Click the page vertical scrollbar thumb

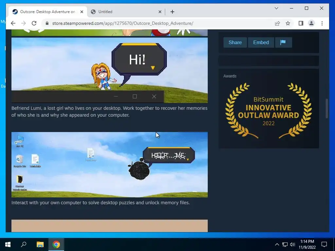click(x=327, y=109)
